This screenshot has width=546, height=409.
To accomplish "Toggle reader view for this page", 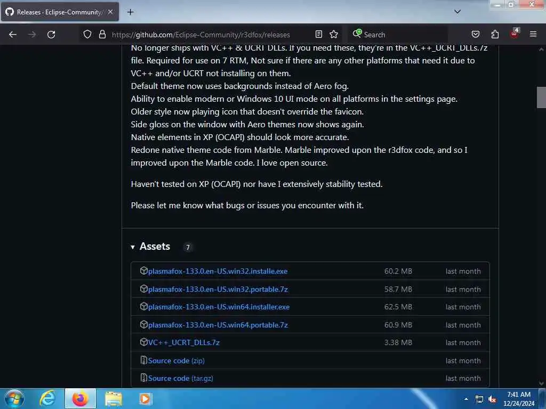I will 319,34.
